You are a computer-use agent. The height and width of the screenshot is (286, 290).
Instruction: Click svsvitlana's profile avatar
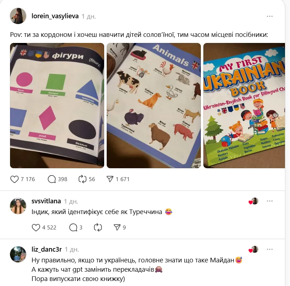[x=18, y=206]
